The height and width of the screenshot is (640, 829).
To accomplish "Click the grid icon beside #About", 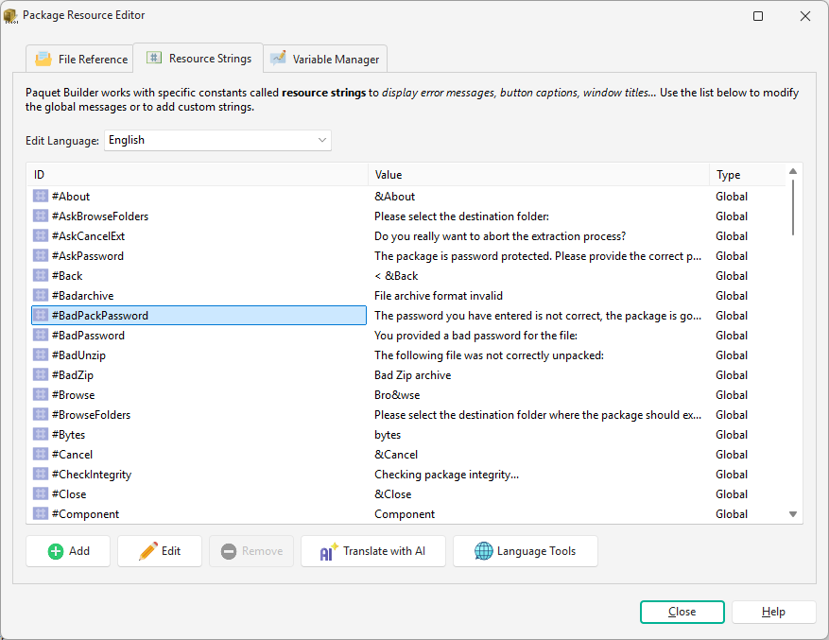I will pos(39,196).
